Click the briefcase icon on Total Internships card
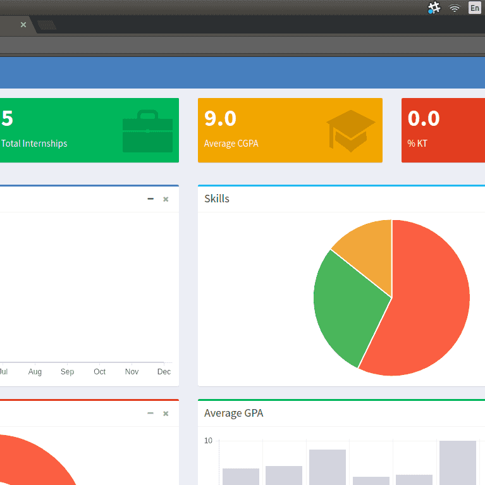485x485 pixels. pos(147,131)
